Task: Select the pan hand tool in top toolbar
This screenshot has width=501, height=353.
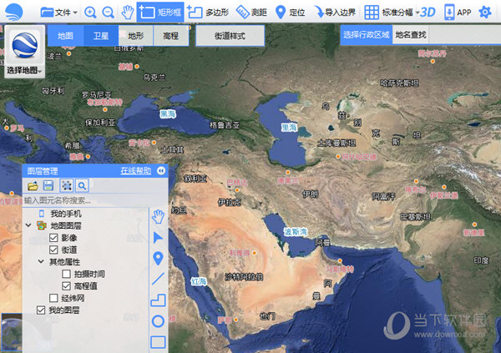Action: point(127,13)
